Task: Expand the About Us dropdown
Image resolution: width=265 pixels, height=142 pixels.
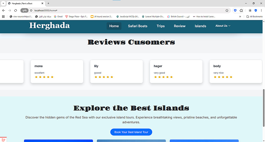Action: point(223,26)
